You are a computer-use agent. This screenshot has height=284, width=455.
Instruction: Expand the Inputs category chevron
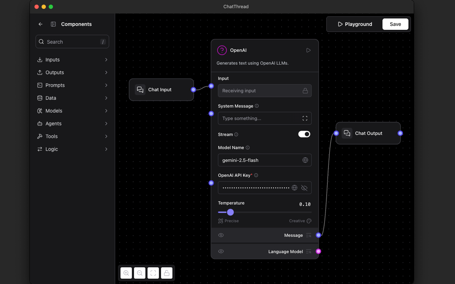pos(106,60)
